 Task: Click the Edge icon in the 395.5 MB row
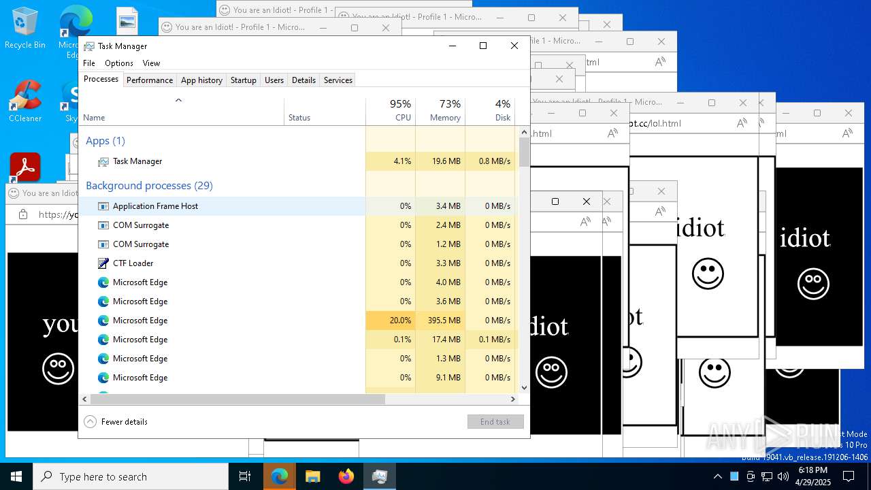point(103,321)
